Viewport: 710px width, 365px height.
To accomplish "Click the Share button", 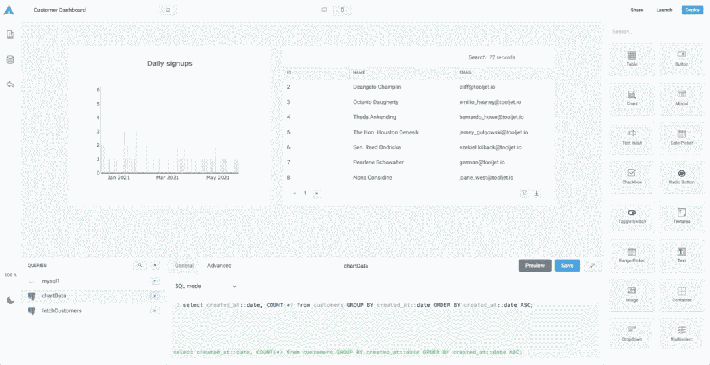I will coord(636,10).
